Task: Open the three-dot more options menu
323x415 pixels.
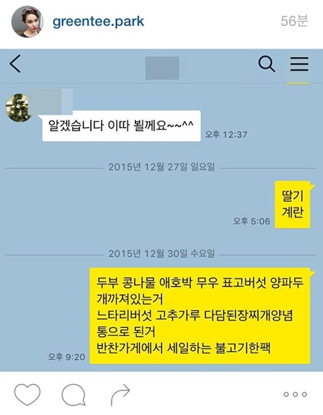Action: [295, 394]
